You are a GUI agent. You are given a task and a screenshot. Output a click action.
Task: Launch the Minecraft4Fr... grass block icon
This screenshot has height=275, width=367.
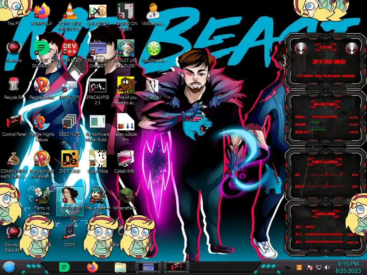click(x=125, y=199)
